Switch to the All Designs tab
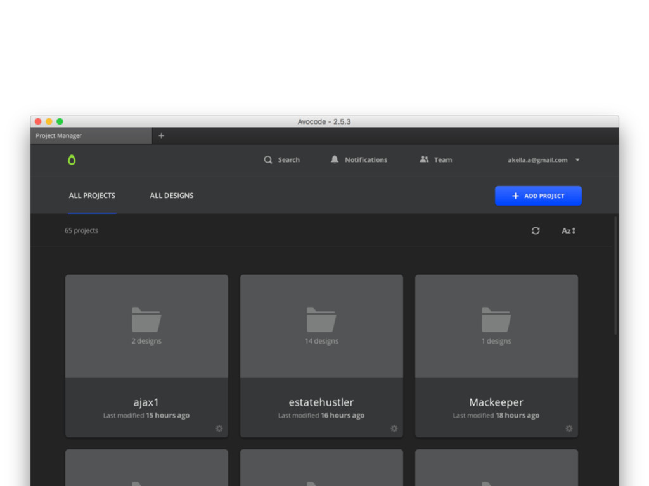The height and width of the screenshot is (486, 649). [x=172, y=196]
